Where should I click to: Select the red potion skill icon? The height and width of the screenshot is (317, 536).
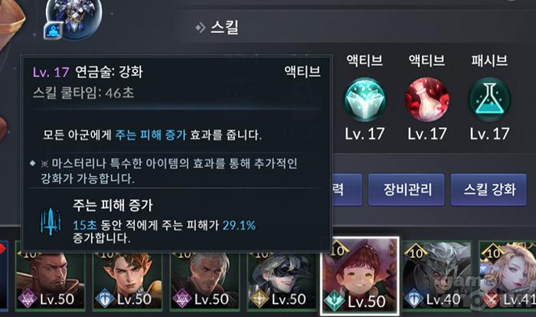coord(427,100)
